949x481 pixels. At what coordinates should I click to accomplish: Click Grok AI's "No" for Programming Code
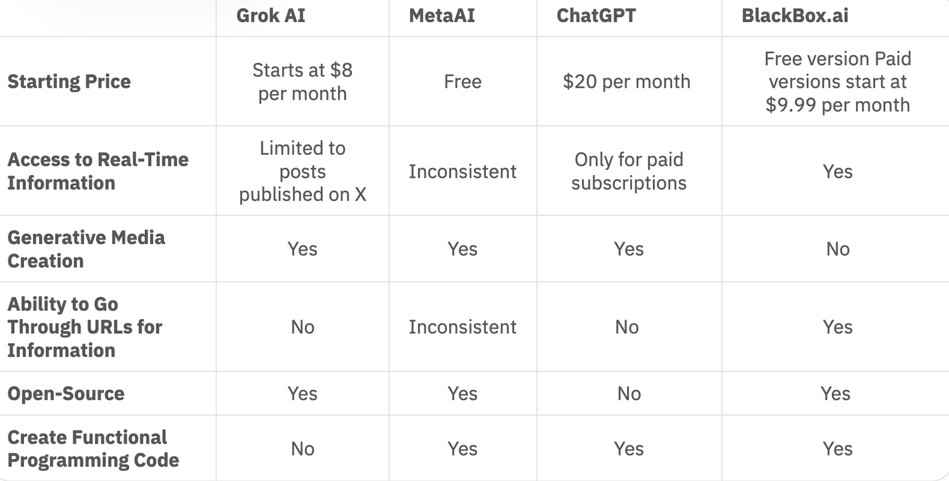pyautogui.click(x=302, y=449)
